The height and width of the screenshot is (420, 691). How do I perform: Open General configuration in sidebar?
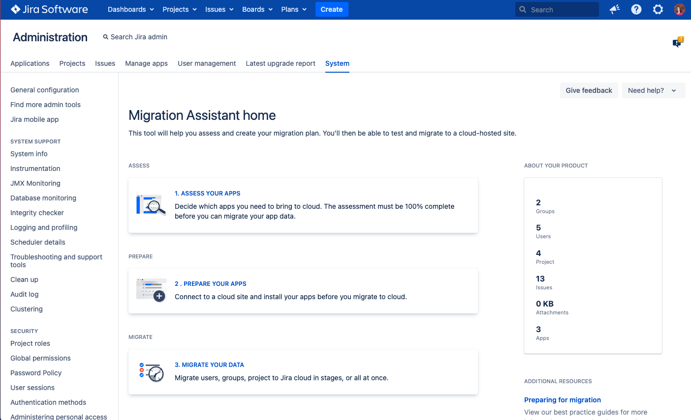45,90
